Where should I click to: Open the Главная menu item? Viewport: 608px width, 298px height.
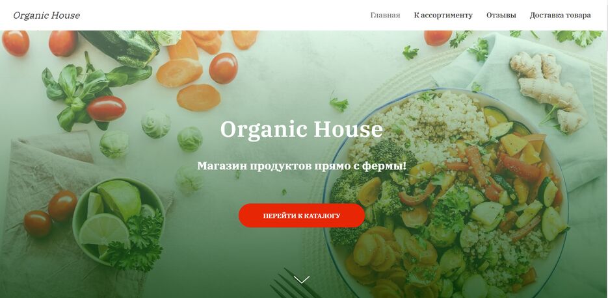pos(385,16)
